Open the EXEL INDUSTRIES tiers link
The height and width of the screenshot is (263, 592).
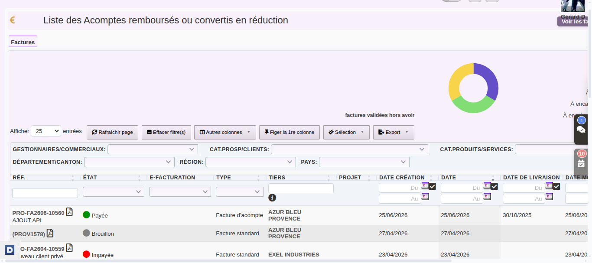coord(294,254)
